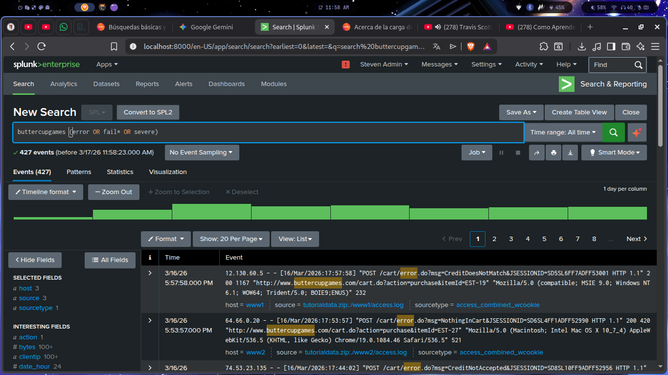
Task: Open the Brave Shields lion icon
Action: 470,46
